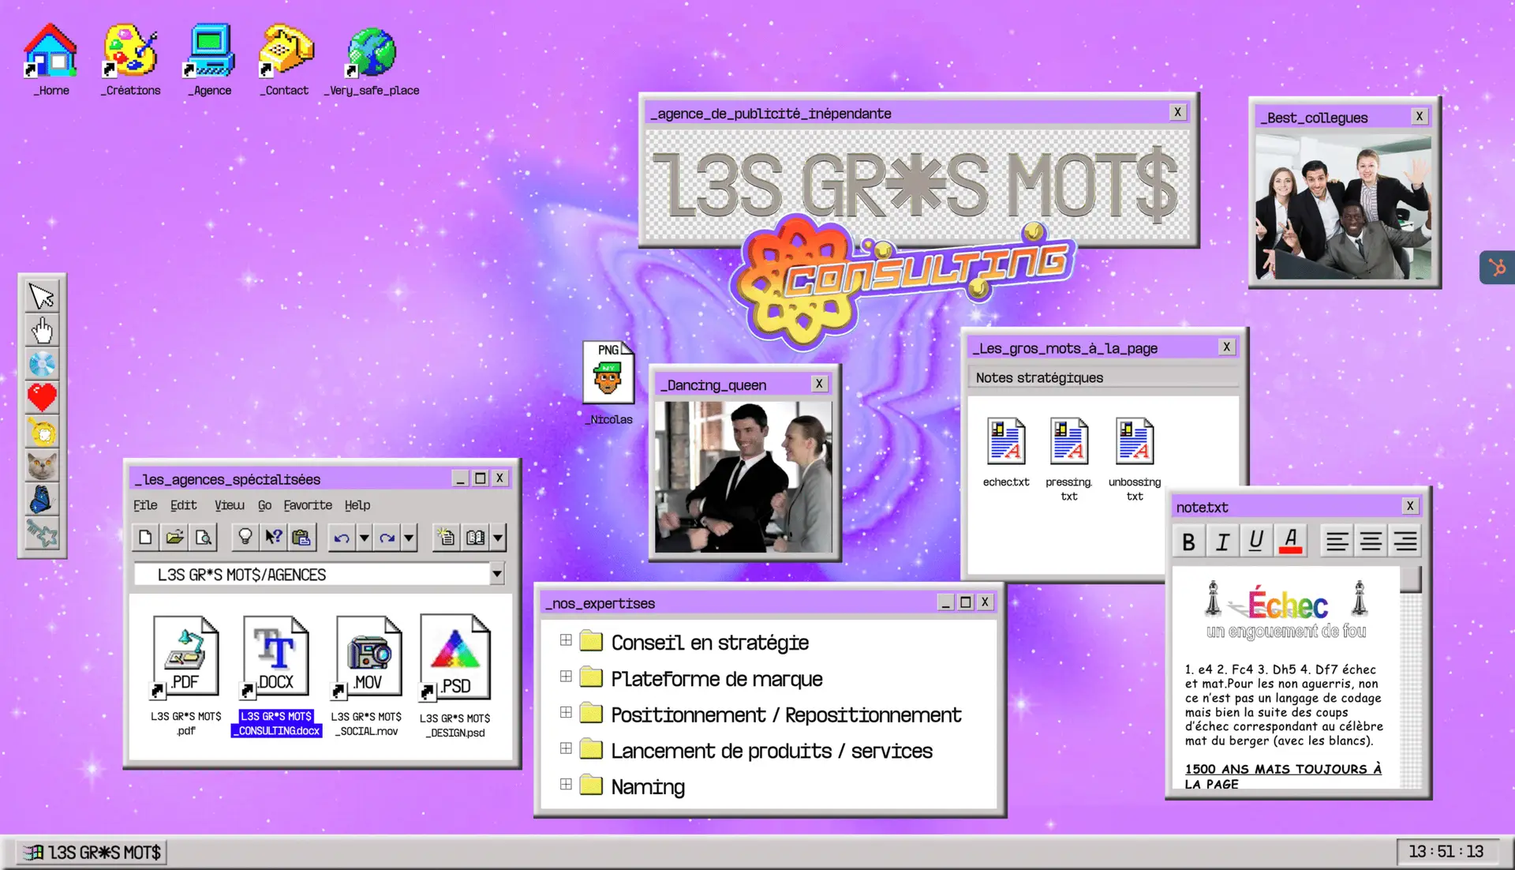
Task: Select the pointing hand tool in the sidebar
Action: pos(42,330)
